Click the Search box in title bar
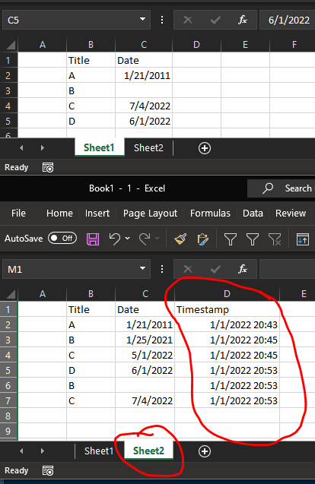The width and height of the screenshot is (315, 484). (x=282, y=188)
